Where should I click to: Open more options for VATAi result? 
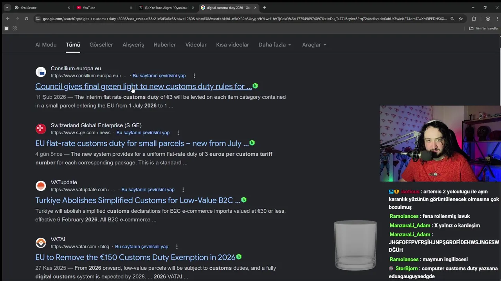tap(177, 247)
